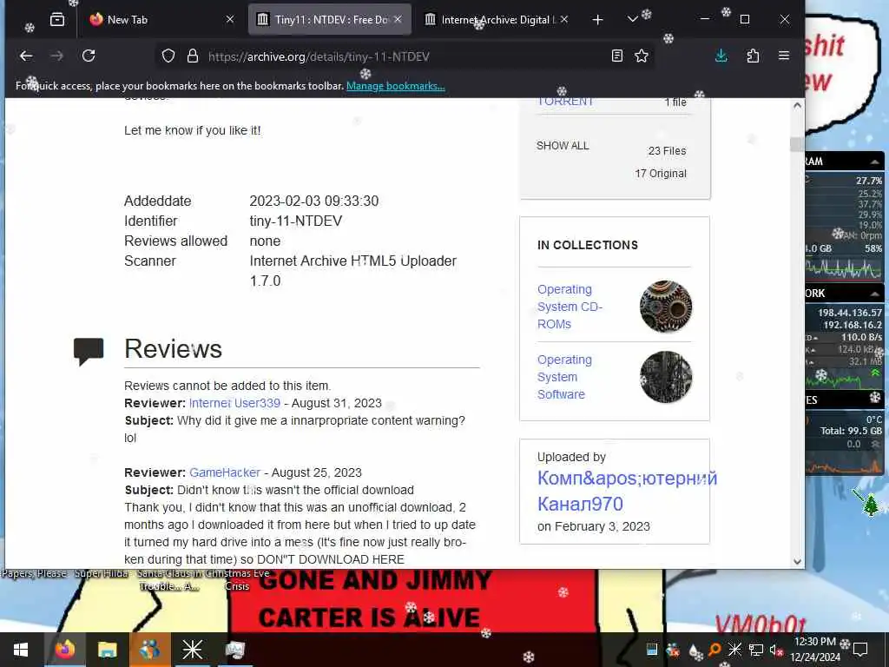Go back using the browser back arrow
Screen dimensions: 889x667
26,56
